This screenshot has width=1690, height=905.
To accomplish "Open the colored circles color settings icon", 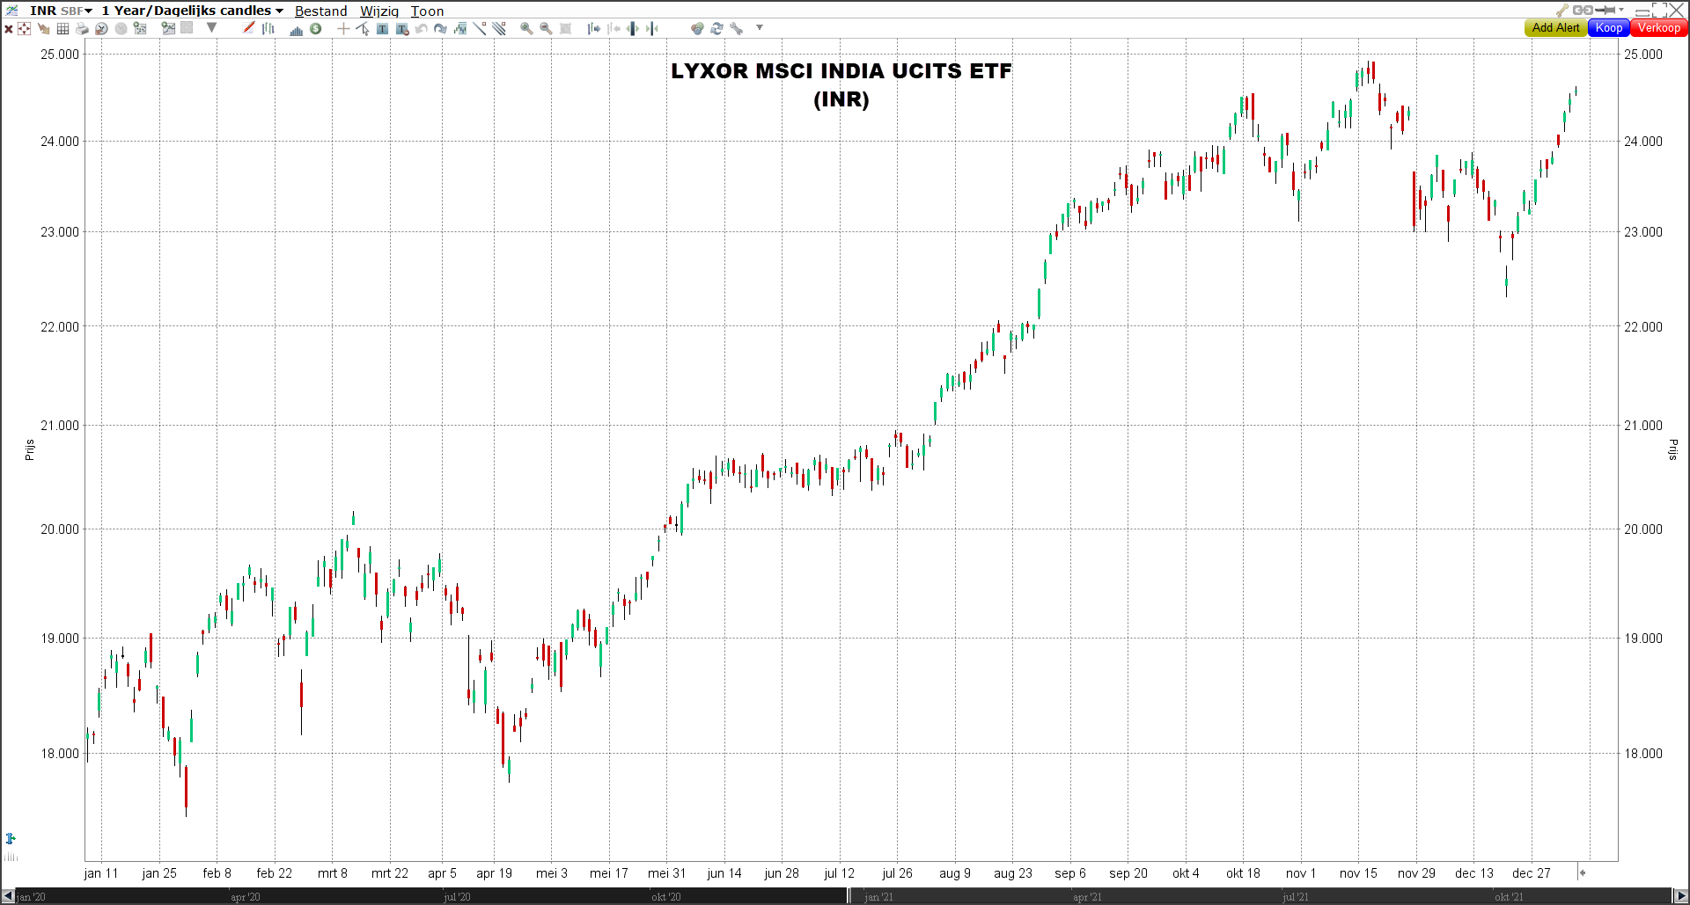I will coord(697,29).
